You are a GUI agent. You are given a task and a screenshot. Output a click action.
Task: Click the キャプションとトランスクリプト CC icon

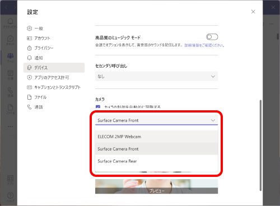[x=29, y=87]
